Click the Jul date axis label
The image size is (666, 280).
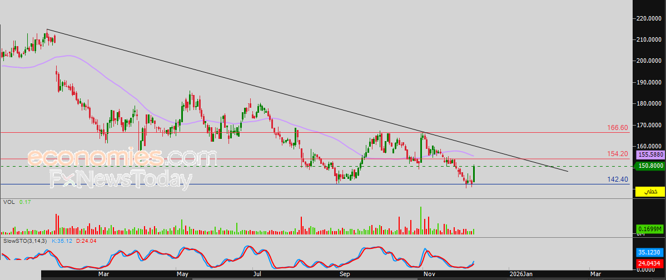(256, 274)
